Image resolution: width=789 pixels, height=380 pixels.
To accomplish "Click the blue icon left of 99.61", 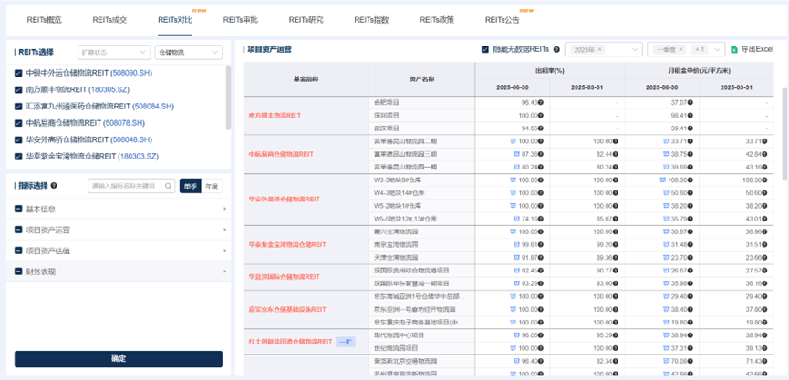I will (516, 245).
